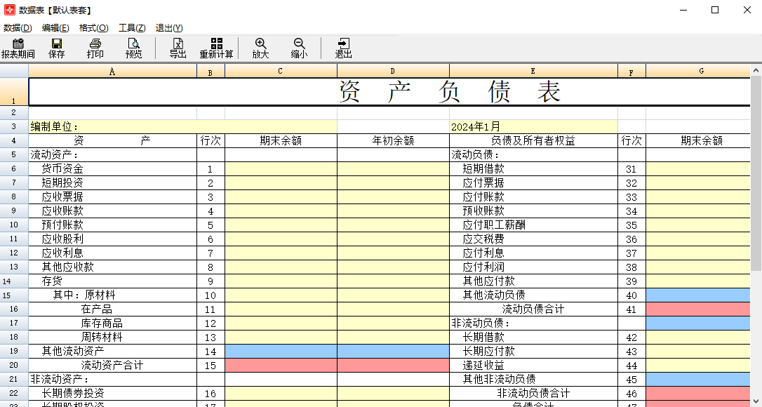Run 重新计算 to recalculate the report
This screenshot has height=407, width=762.
point(215,48)
